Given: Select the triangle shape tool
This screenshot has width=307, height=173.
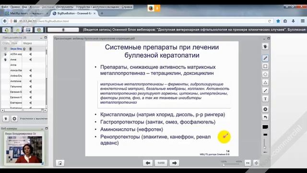Looking at the screenshot, I should pyautogui.click(x=265, y=83).
